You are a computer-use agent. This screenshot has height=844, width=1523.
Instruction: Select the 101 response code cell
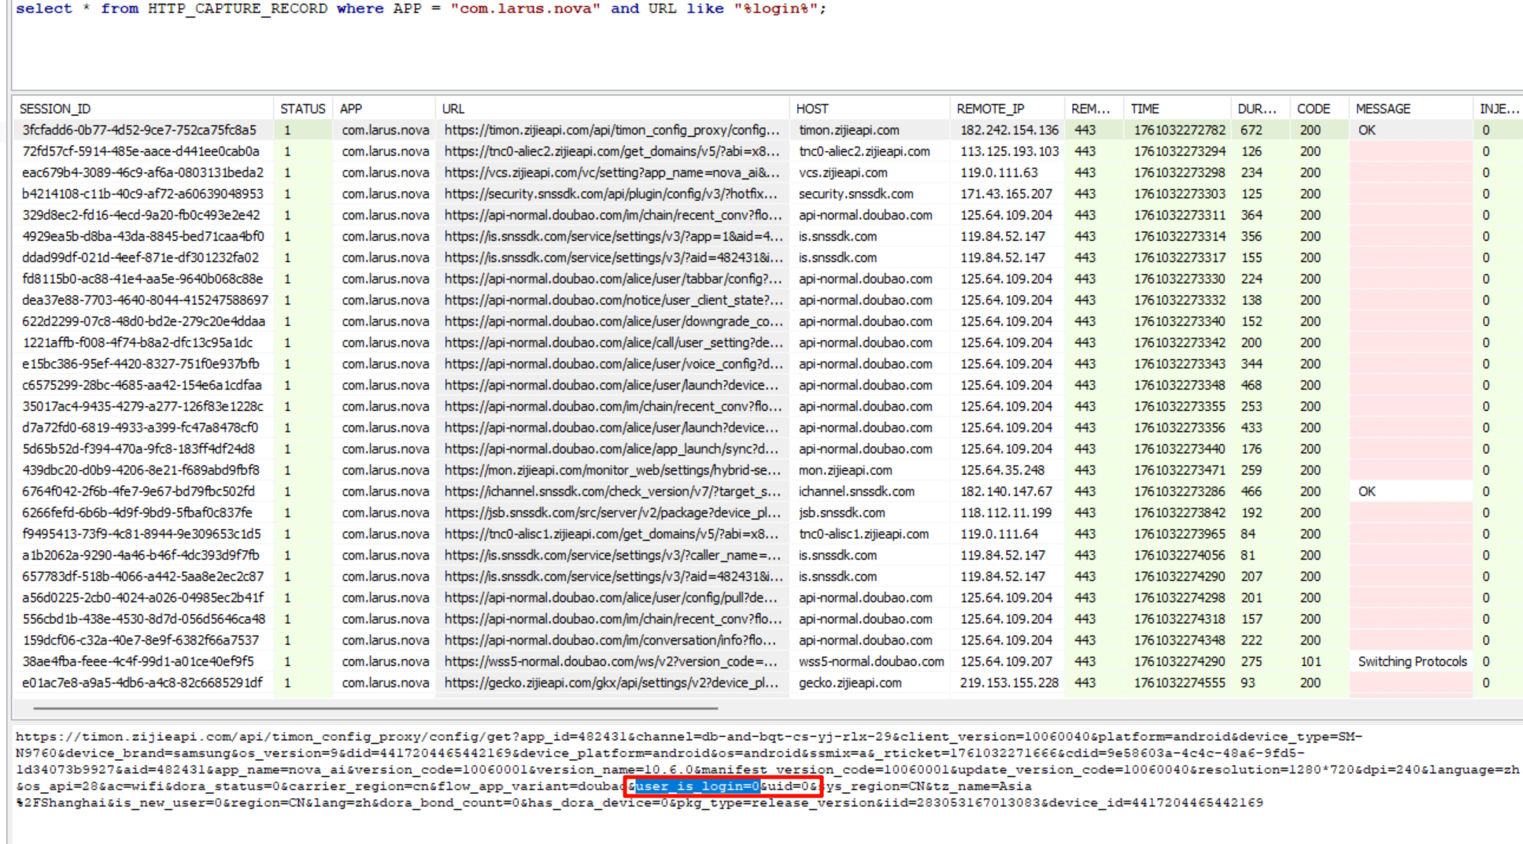click(x=1310, y=662)
